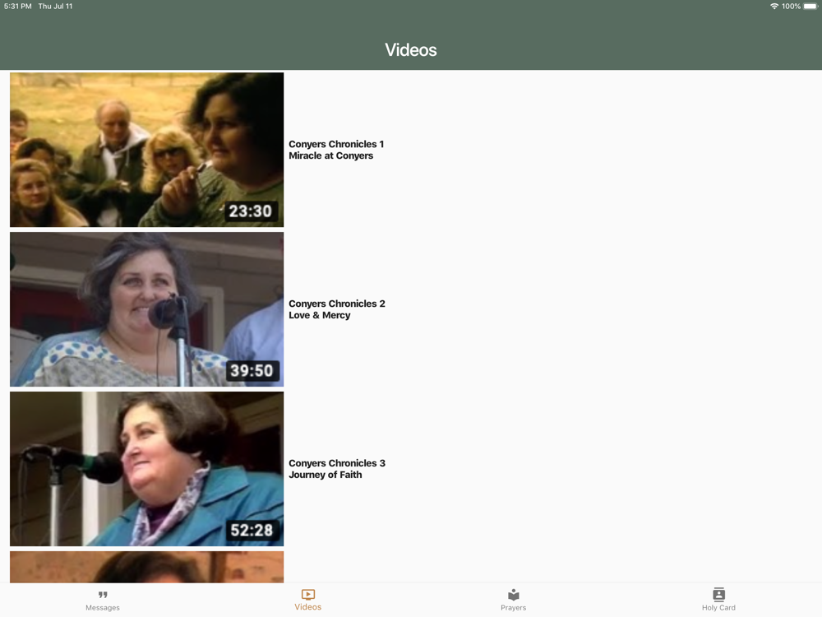Open the Prayers tab icon

tap(513, 595)
